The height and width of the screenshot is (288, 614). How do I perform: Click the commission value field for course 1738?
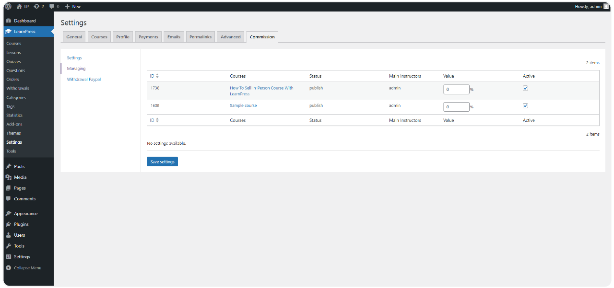[x=456, y=90]
